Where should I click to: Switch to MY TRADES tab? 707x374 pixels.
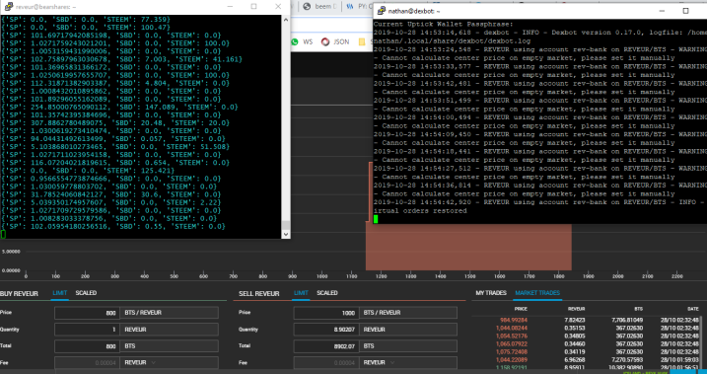[491, 293]
